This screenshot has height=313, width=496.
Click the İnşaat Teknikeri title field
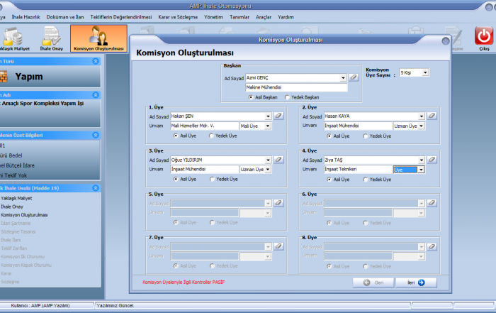pos(357,170)
